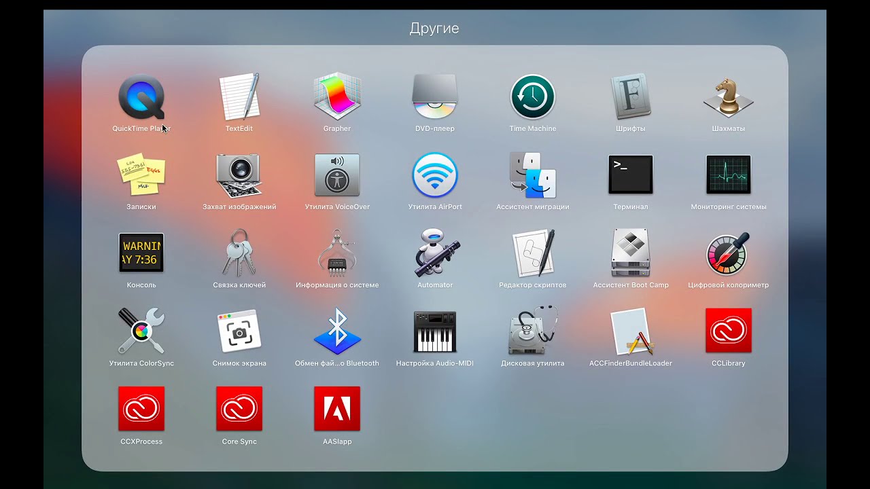The height and width of the screenshot is (489, 870).
Task: Launch the Терминал app
Action: tap(631, 175)
